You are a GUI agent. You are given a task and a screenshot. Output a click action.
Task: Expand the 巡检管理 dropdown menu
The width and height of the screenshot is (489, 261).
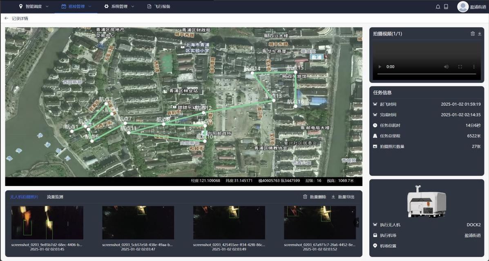coord(76,7)
